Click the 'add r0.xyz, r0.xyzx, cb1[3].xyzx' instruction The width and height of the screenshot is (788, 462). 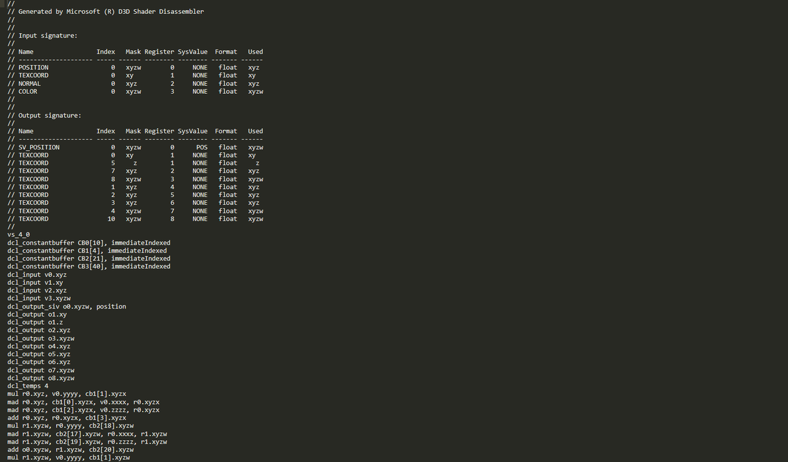67,418
